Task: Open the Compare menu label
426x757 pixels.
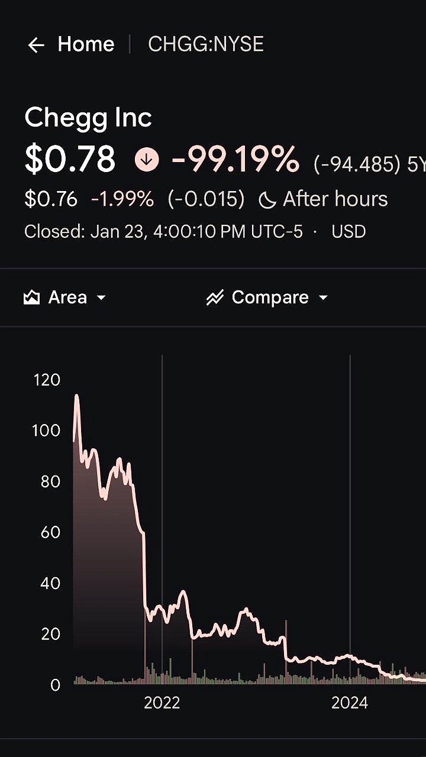Action: (x=270, y=297)
